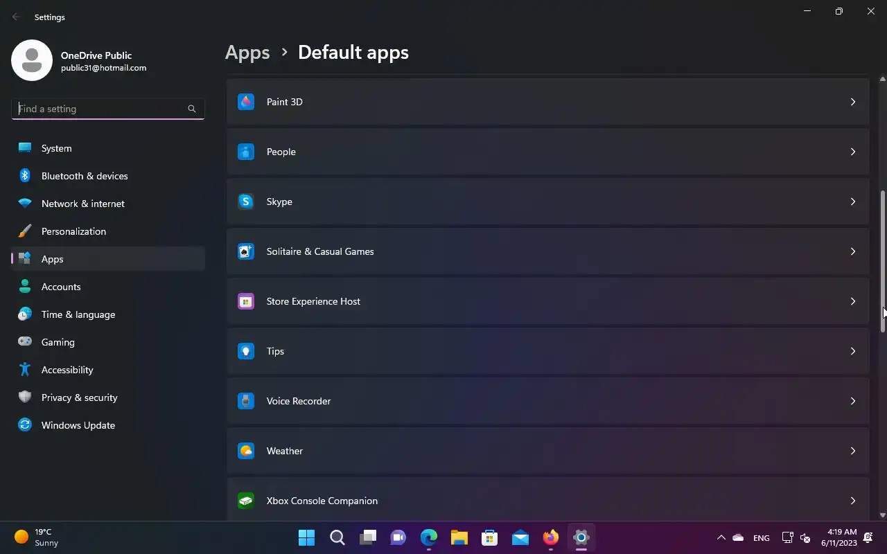Click the Weather app icon
This screenshot has height=554, width=887.
coord(246,451)
